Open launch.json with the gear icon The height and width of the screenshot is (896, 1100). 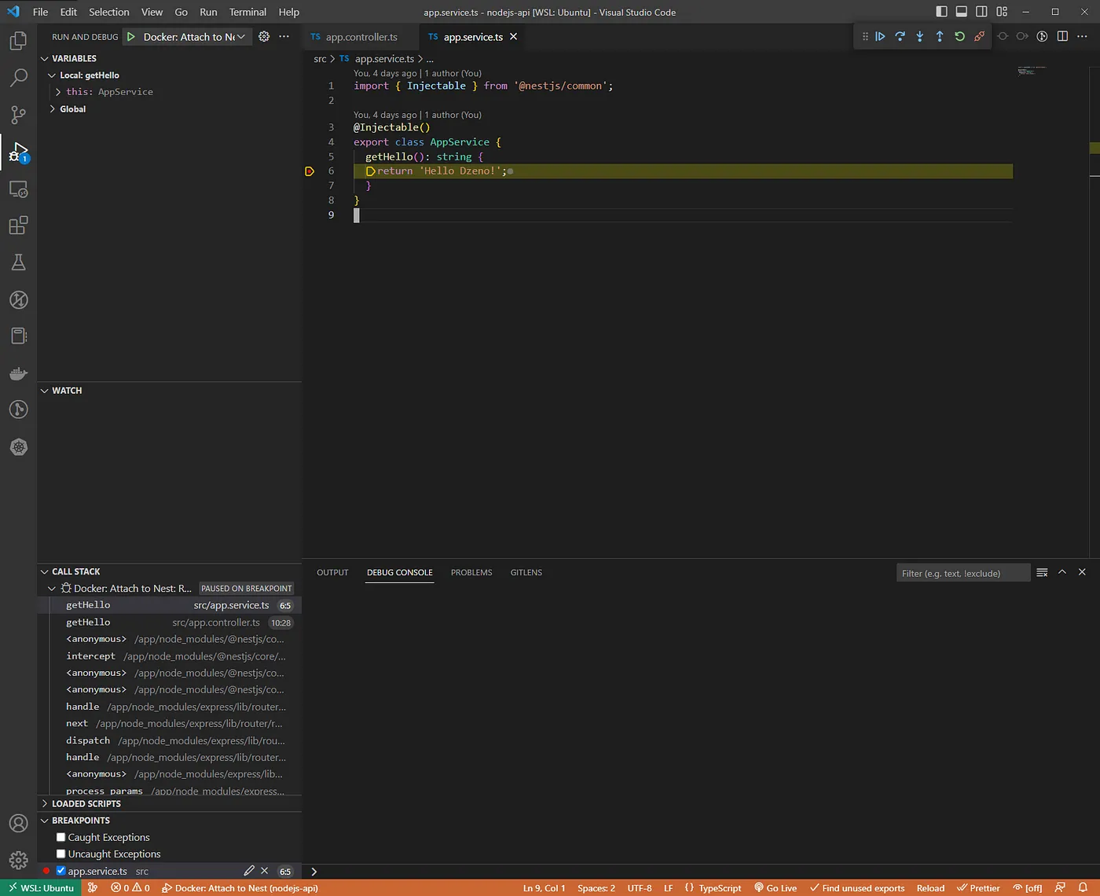point(264,37)
